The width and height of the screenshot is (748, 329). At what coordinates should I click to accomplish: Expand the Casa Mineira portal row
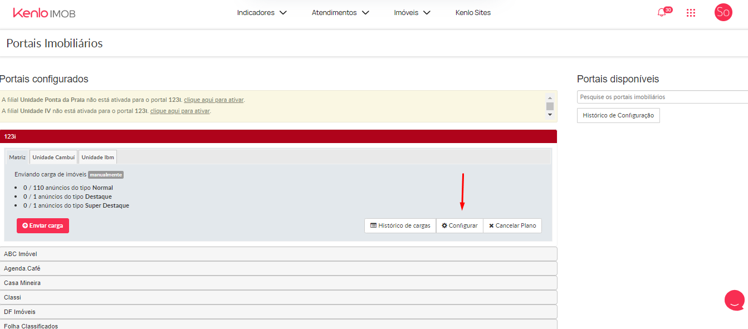(x=278, y=283)
